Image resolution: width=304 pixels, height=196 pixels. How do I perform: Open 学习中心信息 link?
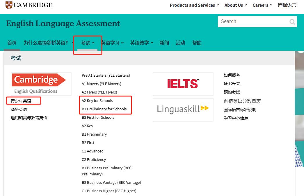click(x=236, y=118)
